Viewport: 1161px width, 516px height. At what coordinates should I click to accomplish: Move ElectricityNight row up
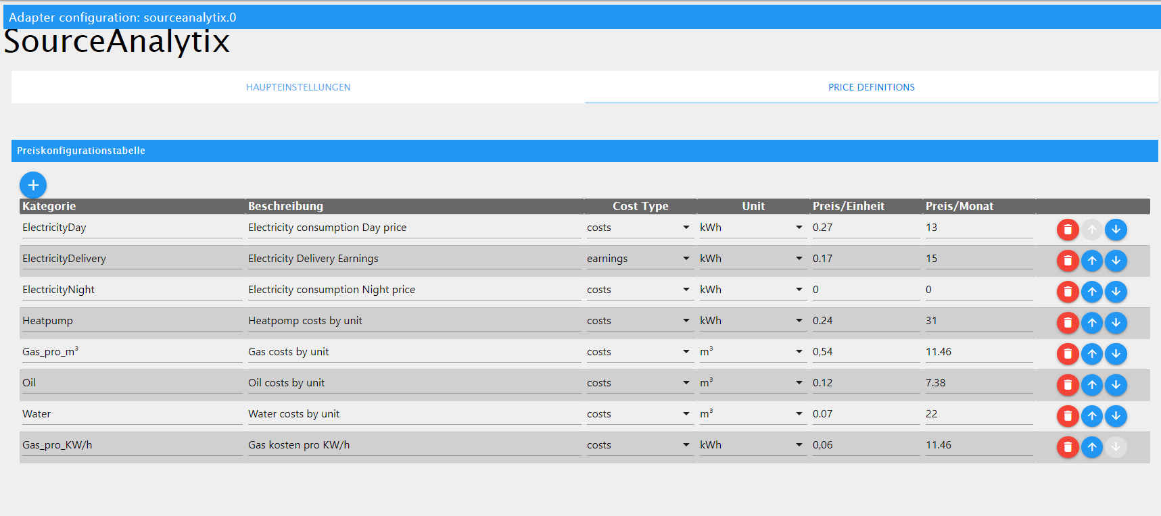1092,292
